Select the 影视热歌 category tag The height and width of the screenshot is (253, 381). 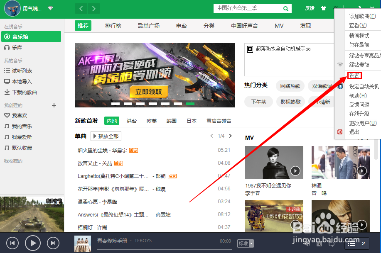(x=290, y=102)
